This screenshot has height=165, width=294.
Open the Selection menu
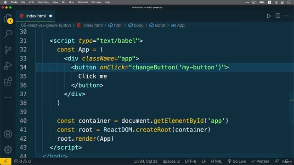coord(43,2)
